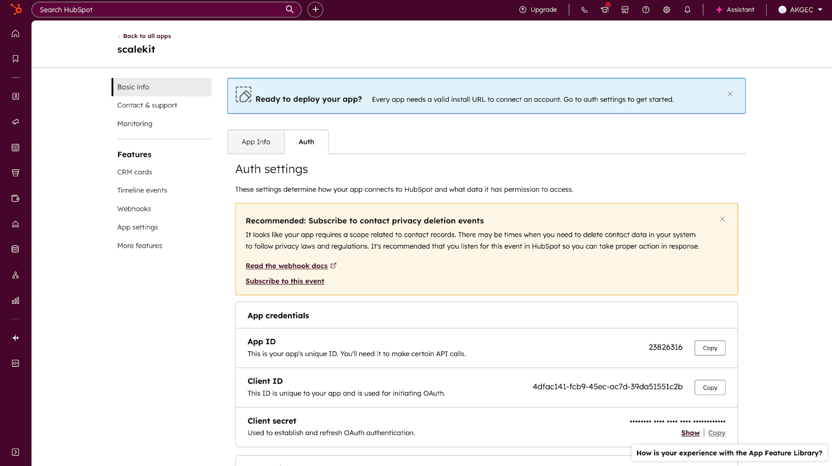The height and width of the screenshot is (466, 832).
Task: Copy the App ID
Action: tap(710, 348)
